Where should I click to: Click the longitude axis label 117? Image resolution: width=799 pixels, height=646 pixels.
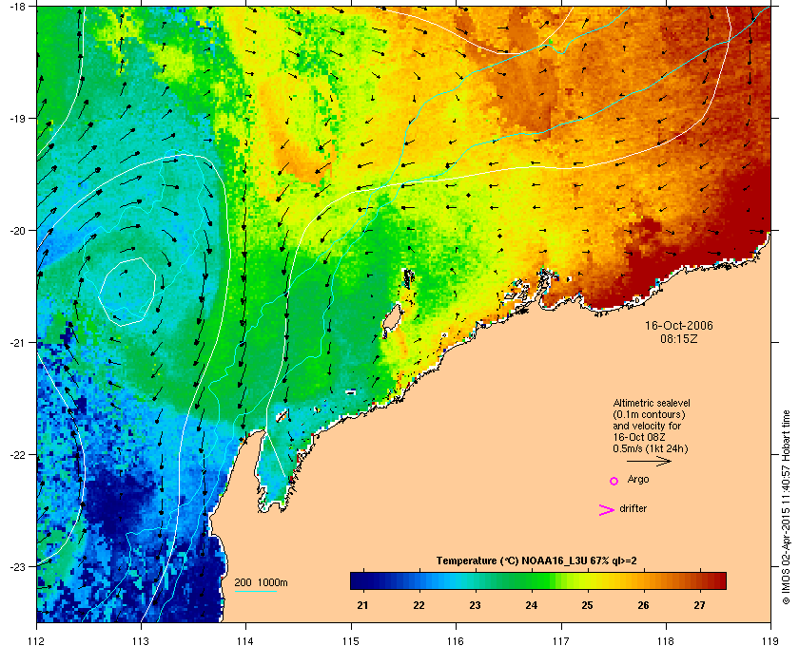pyautogui.click(x=560, y=641)
